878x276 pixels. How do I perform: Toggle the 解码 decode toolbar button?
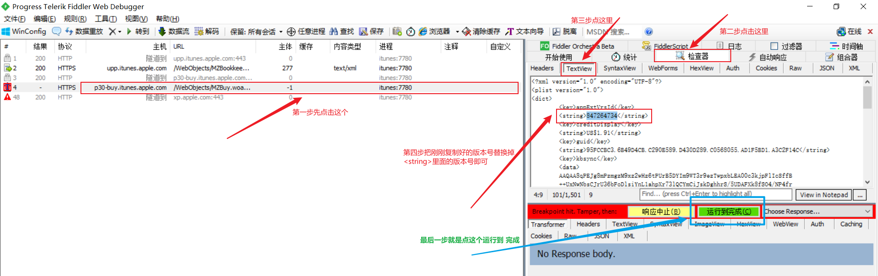point(207,32)
